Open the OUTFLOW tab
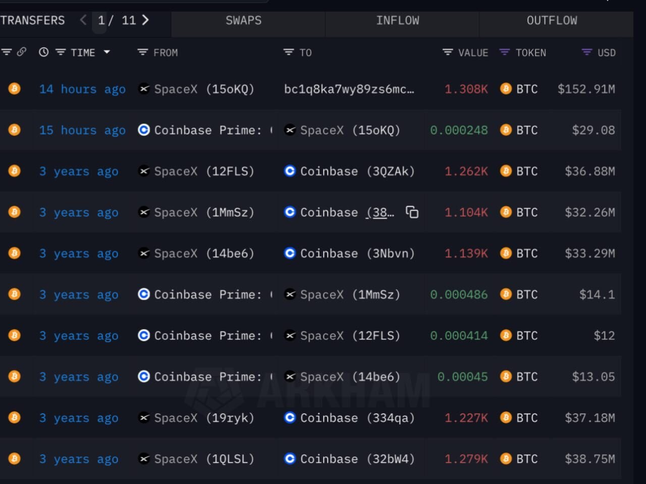Viewport: 646px width, 484px height. pyautogui.click(x=552, y=21)
